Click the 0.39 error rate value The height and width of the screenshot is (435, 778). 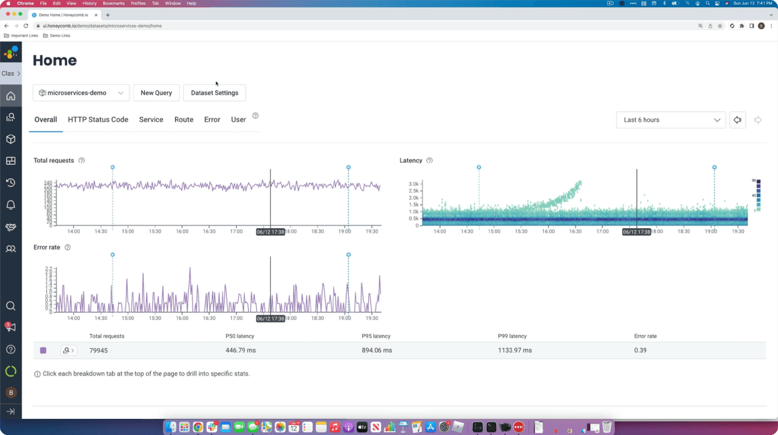pyautogui.click(x=640, y=351)
